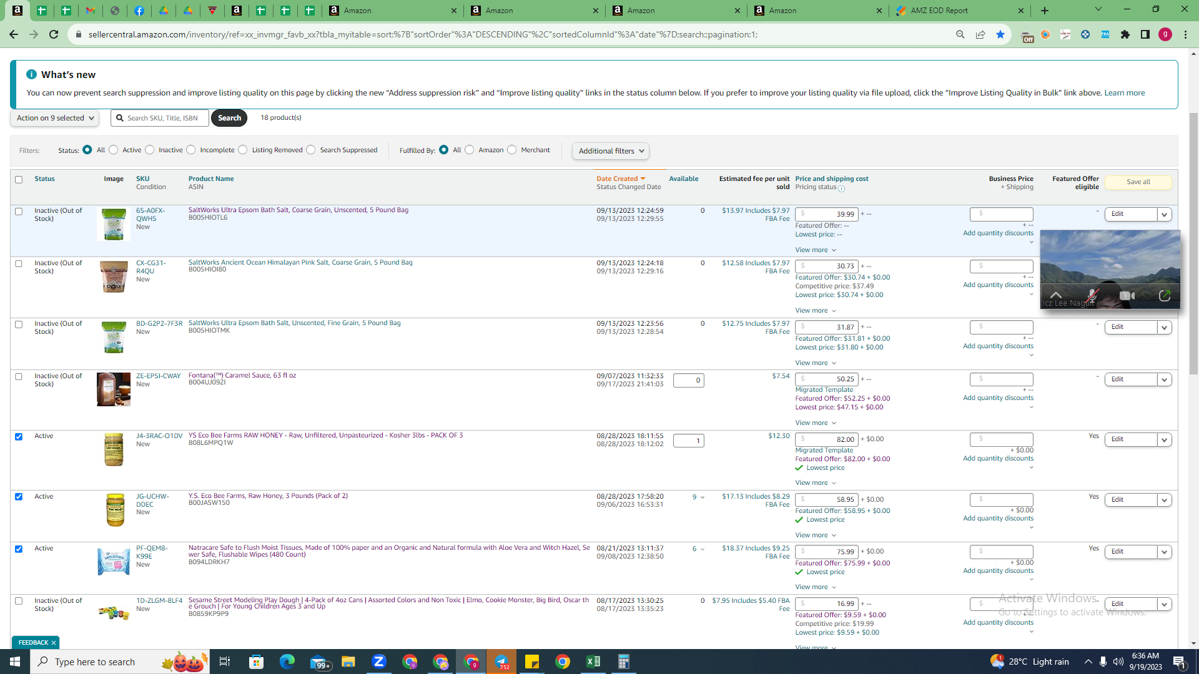Open Excel from the taskbar
Viewport: 1199px width, 674px height.
(x=593, y=662)
